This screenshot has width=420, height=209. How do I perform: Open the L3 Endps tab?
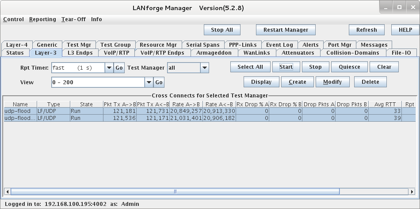(x=80, y=52)
